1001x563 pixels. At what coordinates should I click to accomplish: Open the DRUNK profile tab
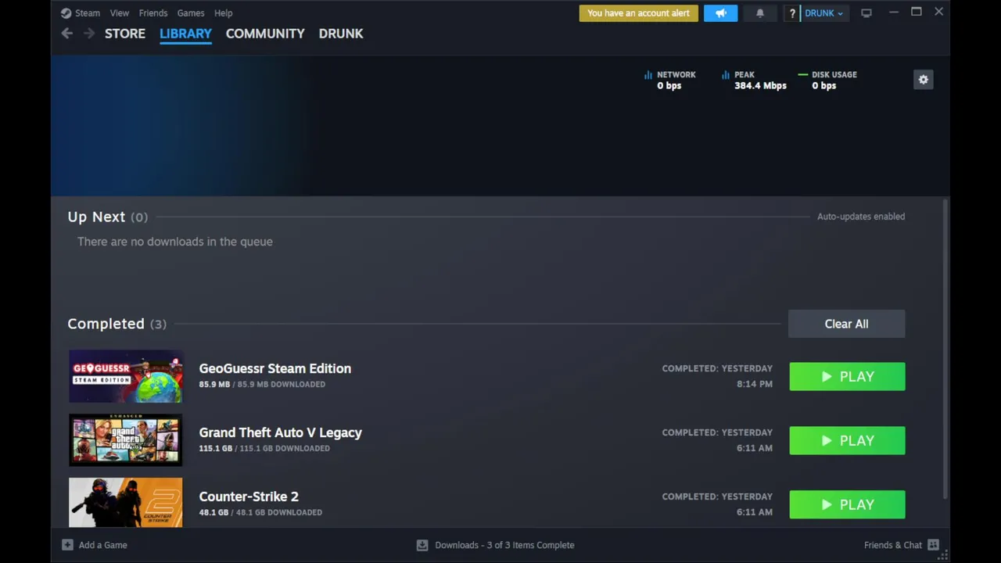pos(341,34)
